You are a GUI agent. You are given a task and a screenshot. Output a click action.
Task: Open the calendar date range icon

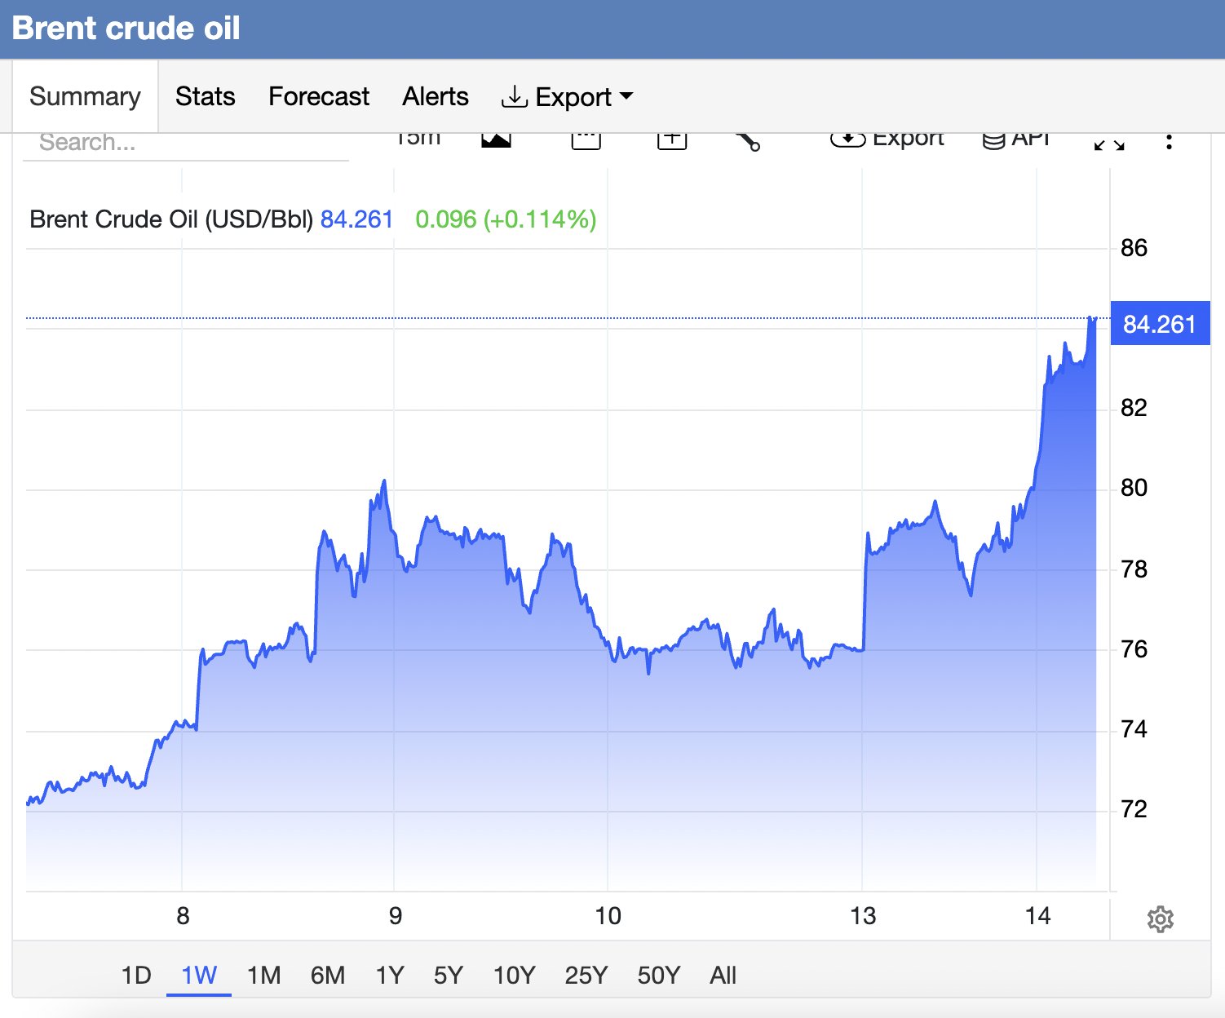586,140
